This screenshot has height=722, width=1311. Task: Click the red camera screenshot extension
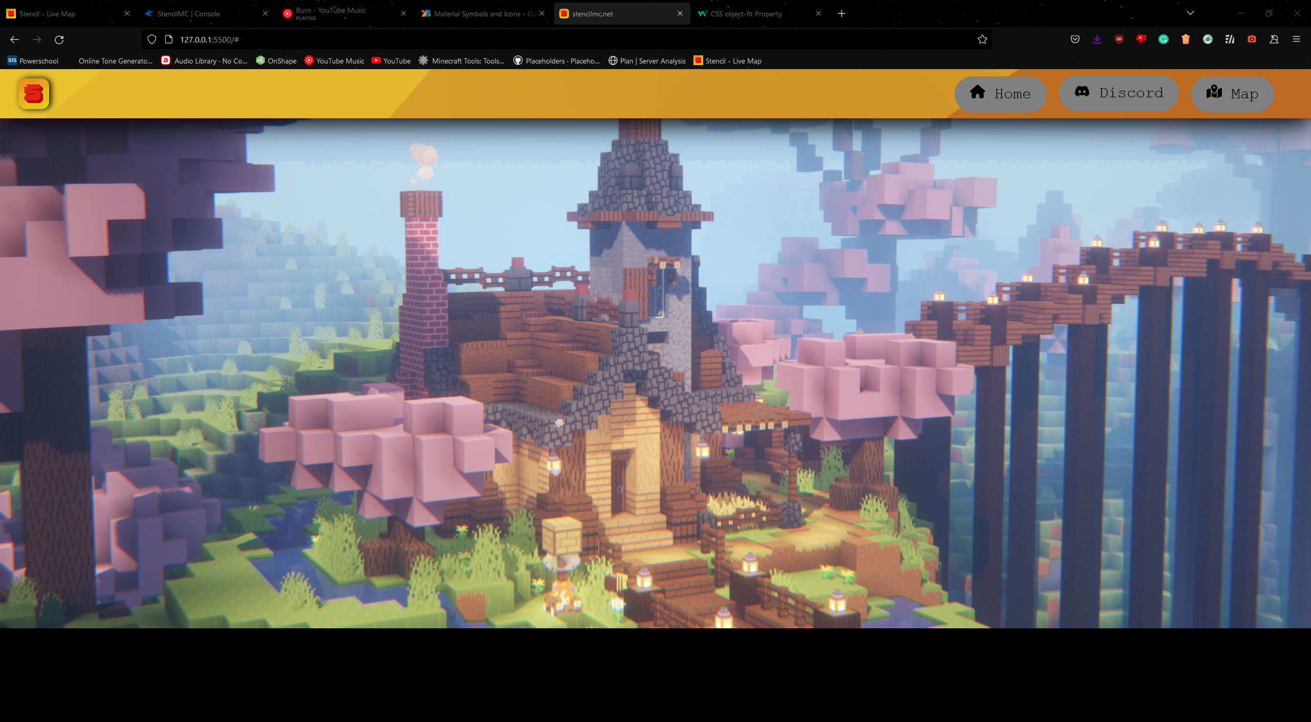tap(1252, 39)
